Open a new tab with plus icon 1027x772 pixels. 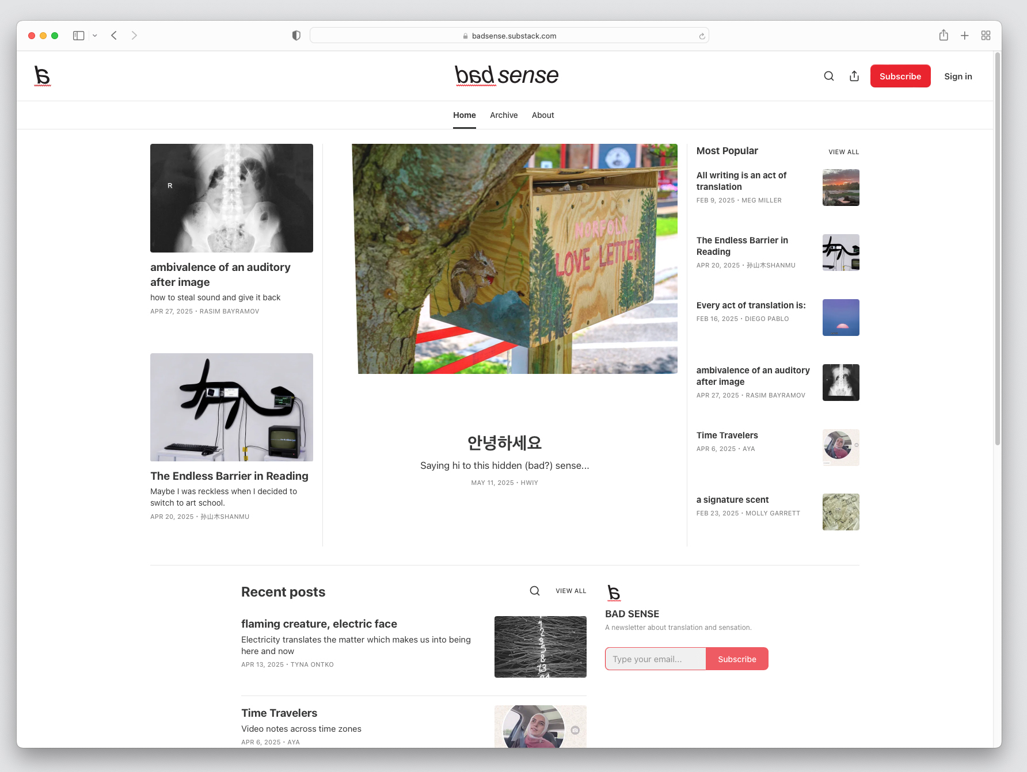click(x=964, y=36)
